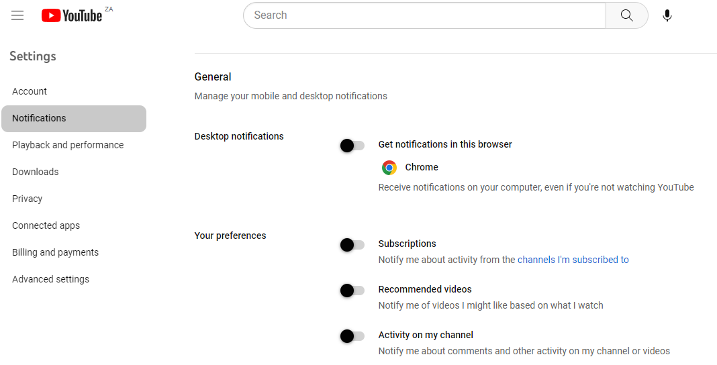The width and height of the screenshot is (717, 365).
Task: Click the Settings heading in sidebar
Action: click(33, 56)
